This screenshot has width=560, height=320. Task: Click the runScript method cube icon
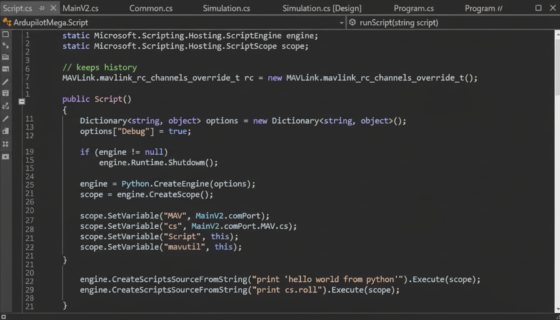(x=352, y=22)
